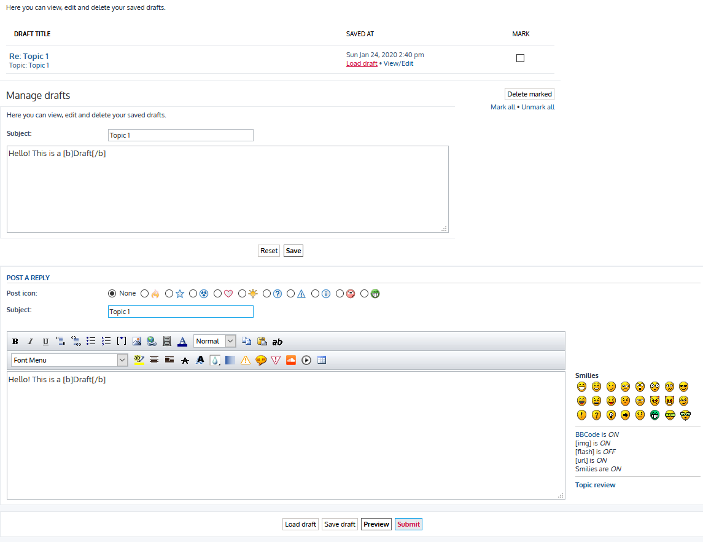Apply bold with the B toolbar button
The image size is (703, 542).
15,342
